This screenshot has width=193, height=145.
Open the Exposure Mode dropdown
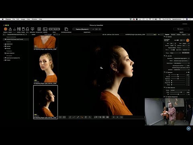pyautogui.click(x=183, y=48)
